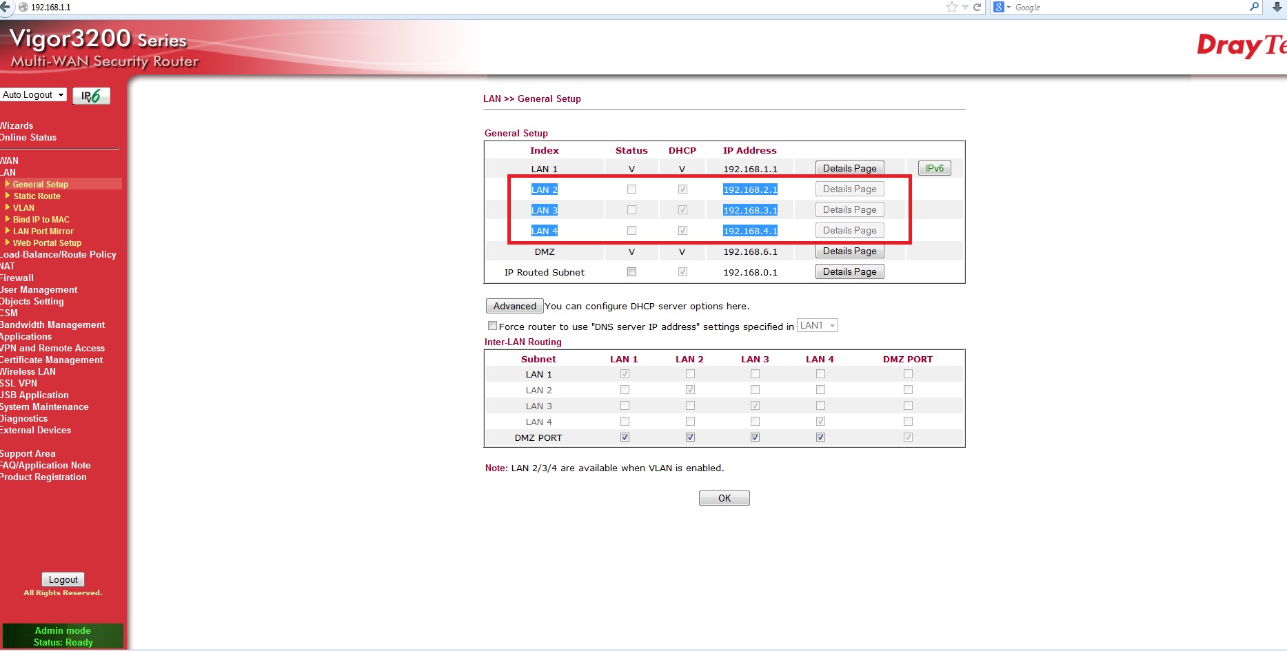Open the DMZ Details Page button
Screen dimensions: 1287x651
click(x=849, y=251)
